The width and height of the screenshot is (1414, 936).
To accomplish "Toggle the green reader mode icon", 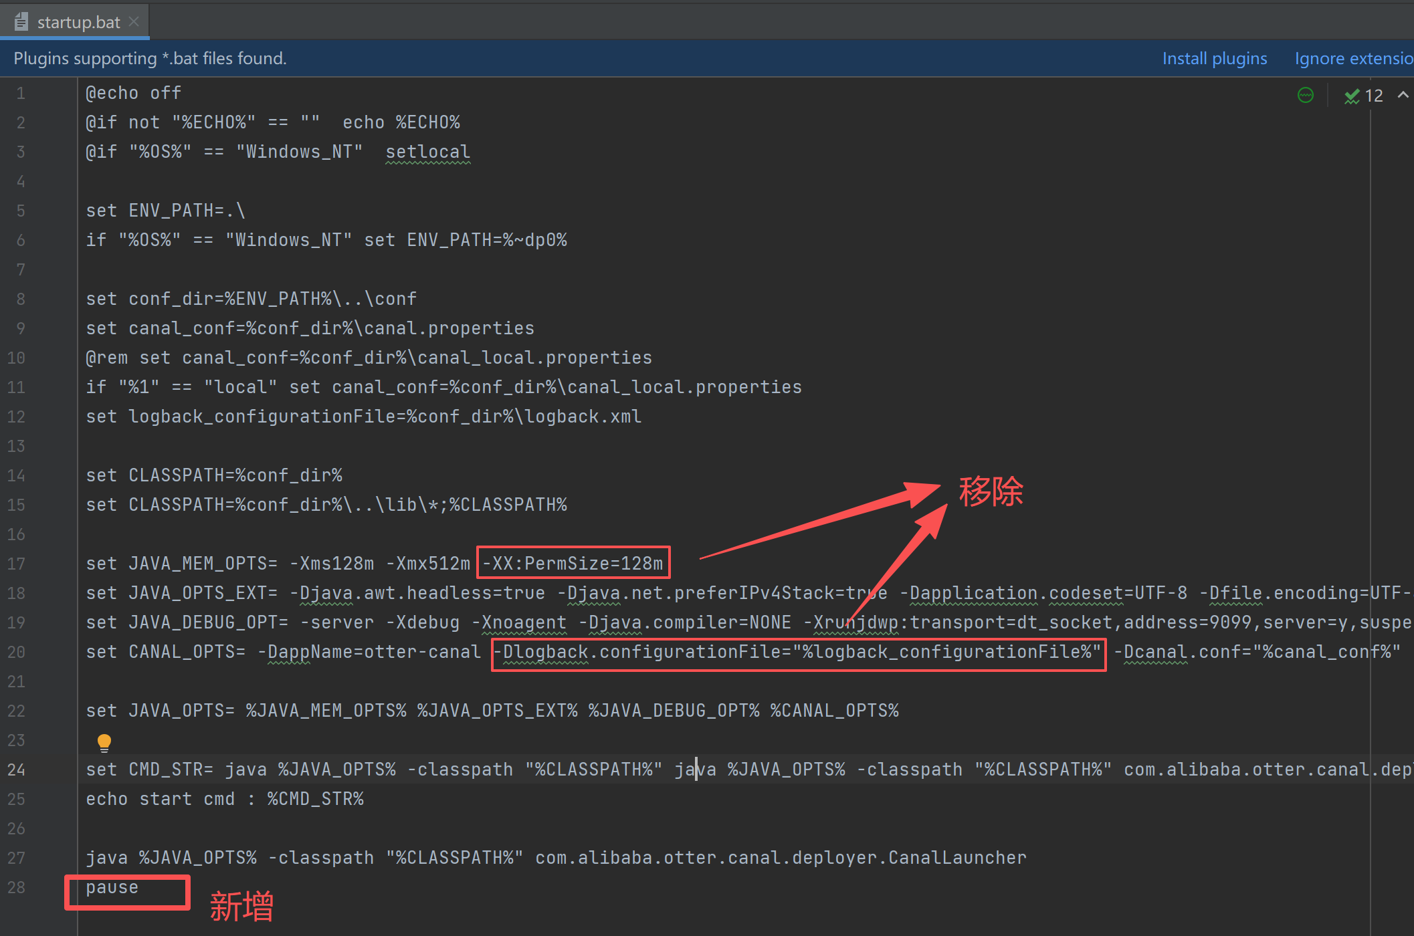I will (x=1305, y=96).
